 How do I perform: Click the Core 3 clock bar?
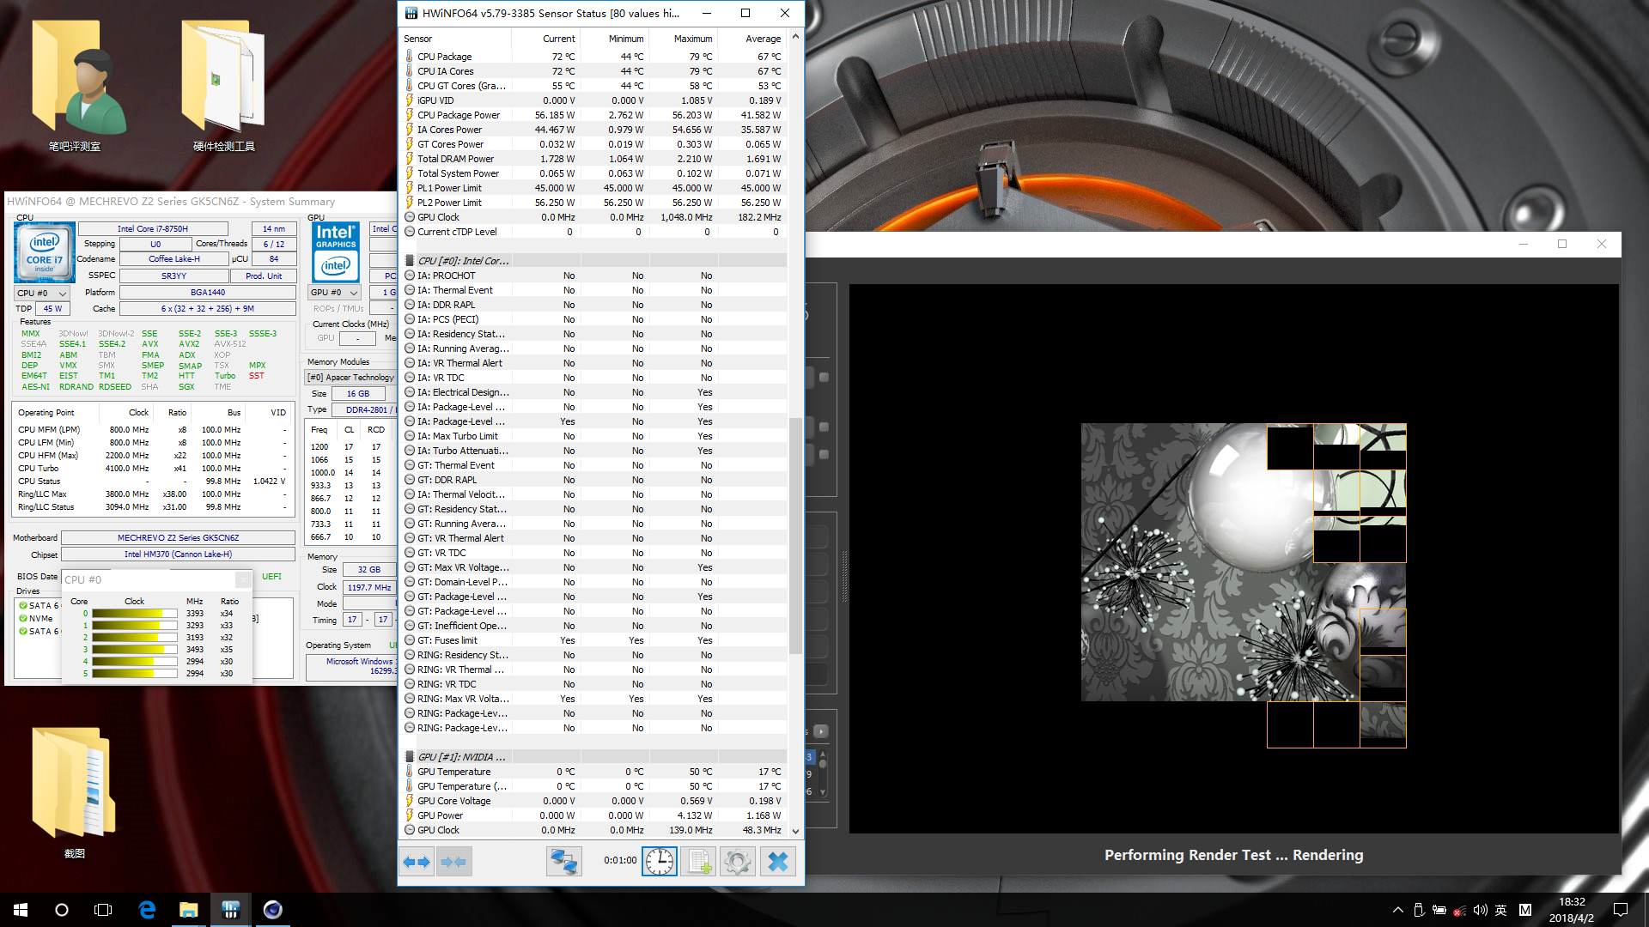134,650
